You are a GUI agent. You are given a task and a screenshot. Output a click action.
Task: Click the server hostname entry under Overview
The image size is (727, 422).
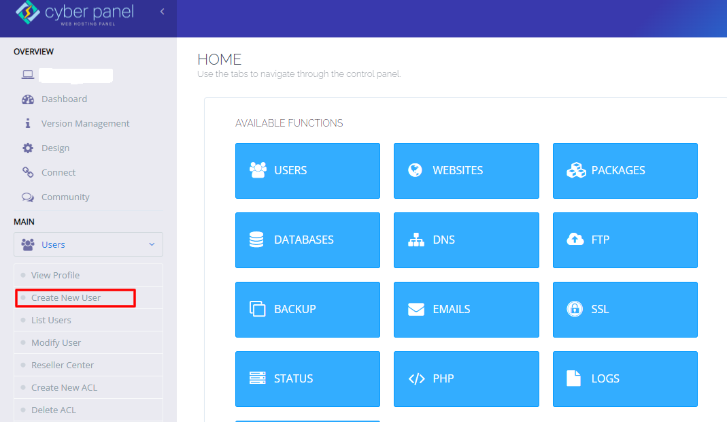coord(75,75)
